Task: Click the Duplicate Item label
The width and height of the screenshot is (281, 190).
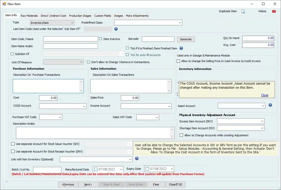Action: 228,11
